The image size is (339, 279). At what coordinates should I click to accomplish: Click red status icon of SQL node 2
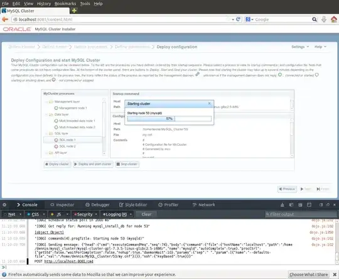pos(56,146)
